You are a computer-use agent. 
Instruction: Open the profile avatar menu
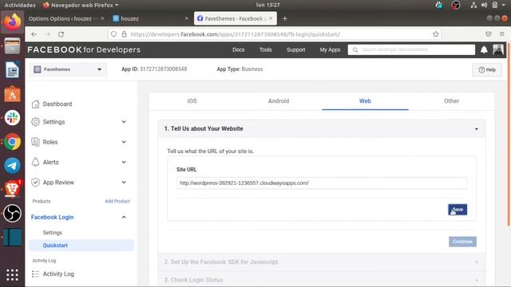(x=498, y=49)
